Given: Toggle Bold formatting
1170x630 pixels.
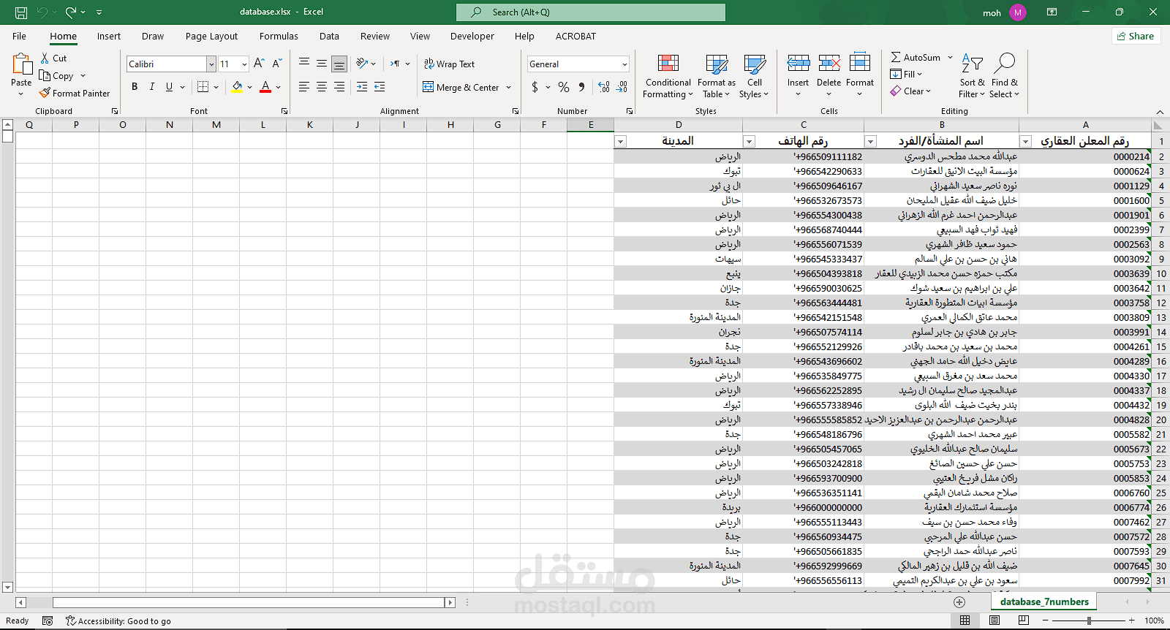Looking at the screenshot, I should click(x=135, y=87).
